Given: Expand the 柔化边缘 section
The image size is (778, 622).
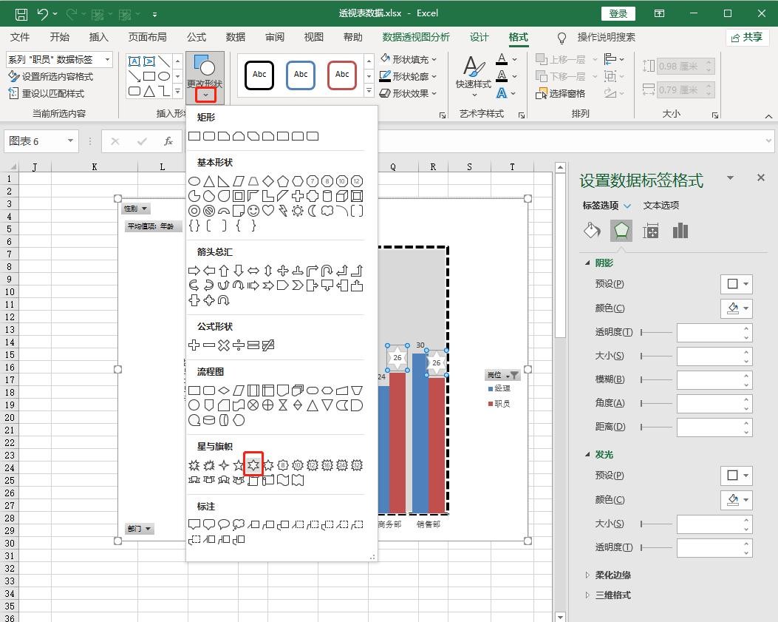Looking at the screenshot, I should coord(612,575).
